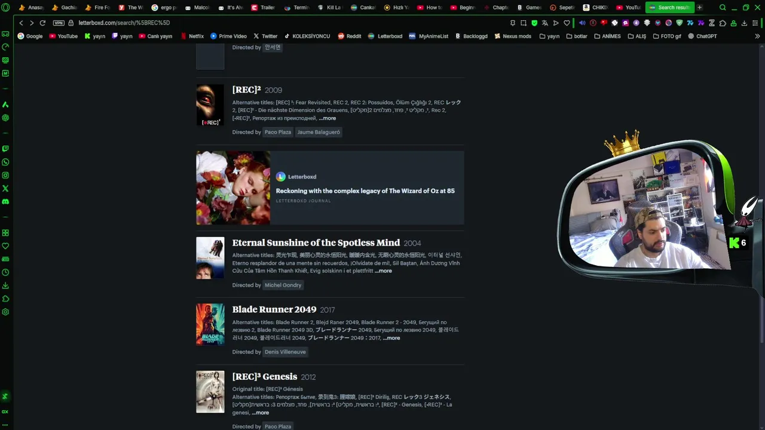Open the Easy Setup menu icon
Screen dimensions: 765x430
[x=755, y=23]
